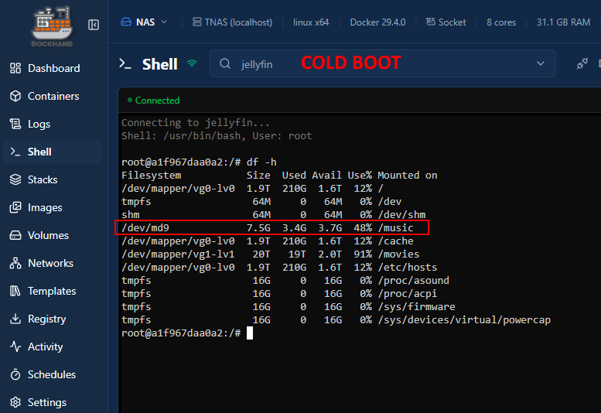
Task: Open Schedules
Action: (52, 374)
